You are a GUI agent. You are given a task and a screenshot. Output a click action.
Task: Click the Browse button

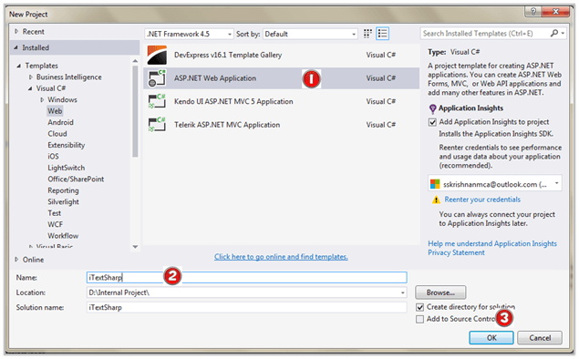(x=440, y=292)
